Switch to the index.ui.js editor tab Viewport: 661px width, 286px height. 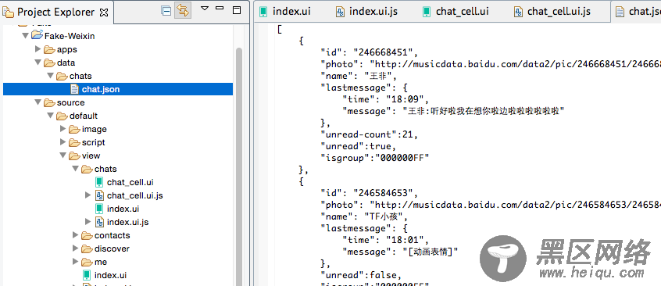[x=373, y=12]
